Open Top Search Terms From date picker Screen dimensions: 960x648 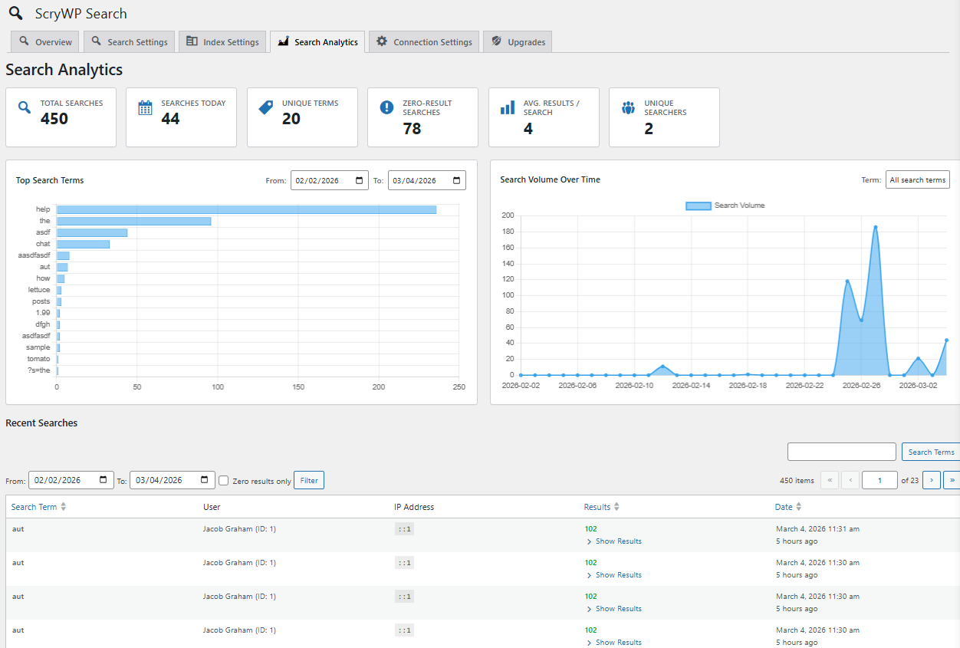coord(360,181)
